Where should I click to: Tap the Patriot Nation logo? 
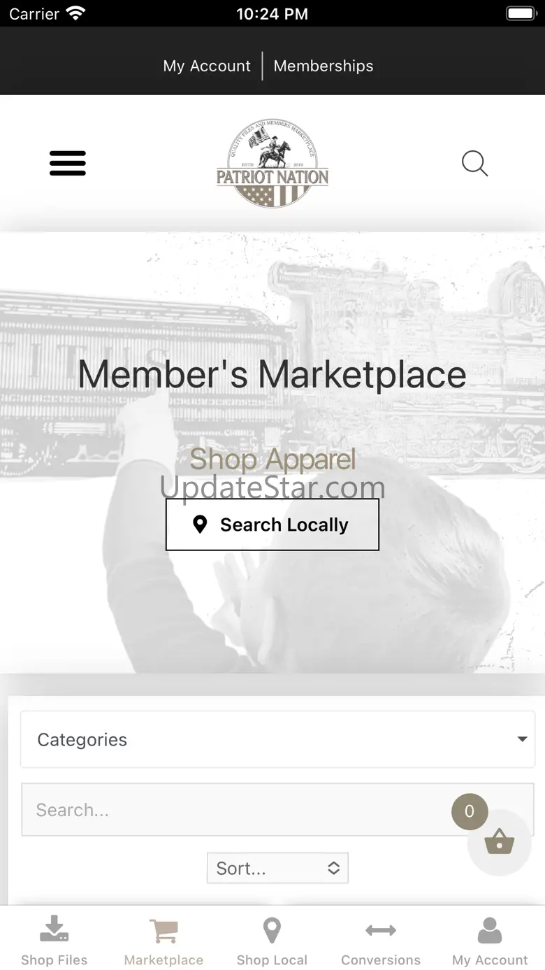pos(272,164)
